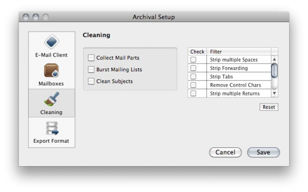Open the E-Mail Client pane icon

click(x=51, y=42)
